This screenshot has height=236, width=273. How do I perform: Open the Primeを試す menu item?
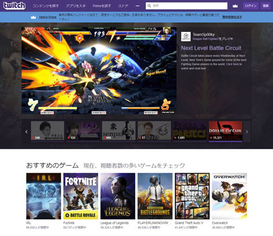(102, 6)
